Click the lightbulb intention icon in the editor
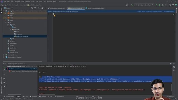The height and width of the screenshot is (100, 178). (x=55, y=16)
